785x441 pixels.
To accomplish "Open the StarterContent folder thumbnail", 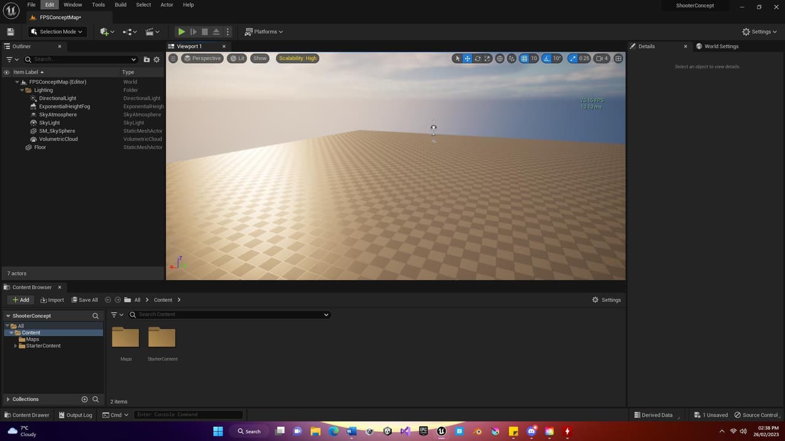I will click(162, 338).
